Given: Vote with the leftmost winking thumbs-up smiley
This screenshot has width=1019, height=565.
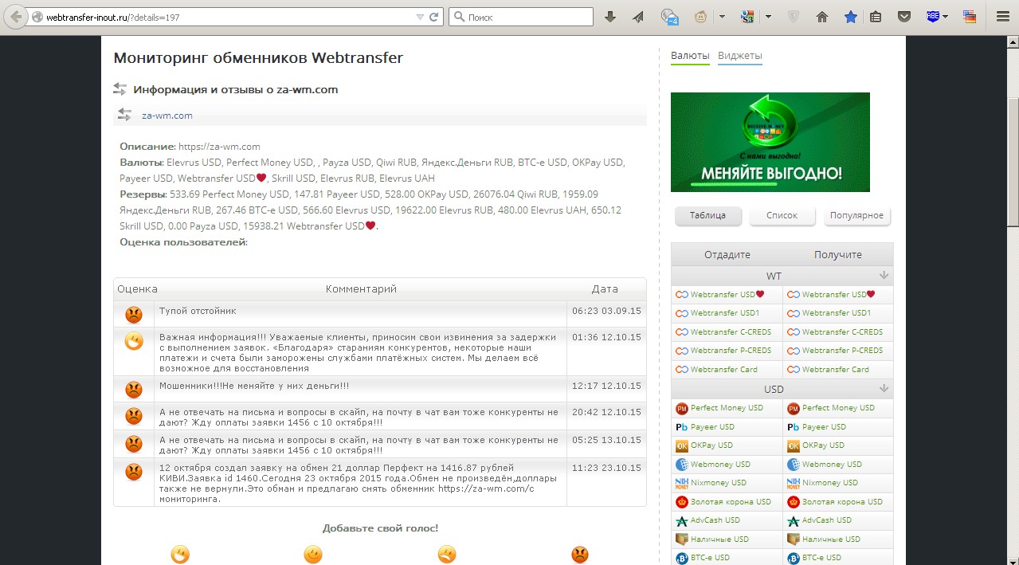Looking at the screenshot, I should [180, 554].
